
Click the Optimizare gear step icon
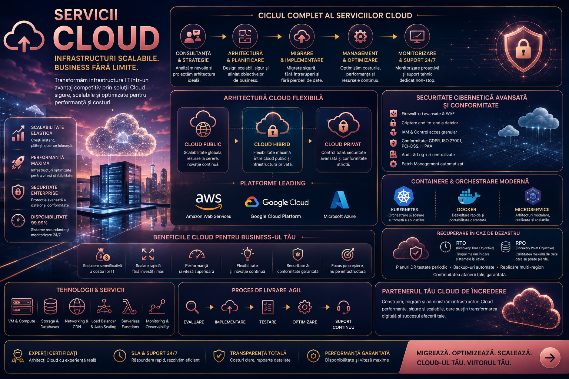point(305,307)
